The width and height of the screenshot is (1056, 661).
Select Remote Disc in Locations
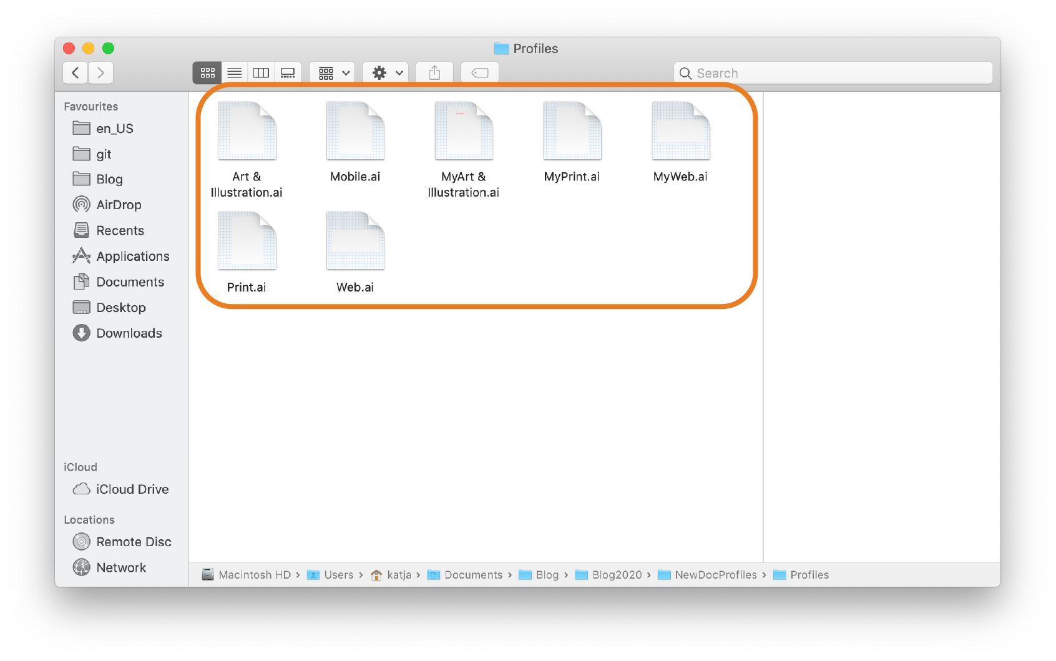[122, 541]
